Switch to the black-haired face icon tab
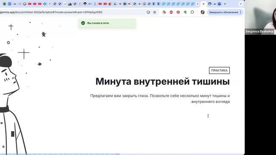The width and height of the screenshot is (276, 155). [85, 4]
